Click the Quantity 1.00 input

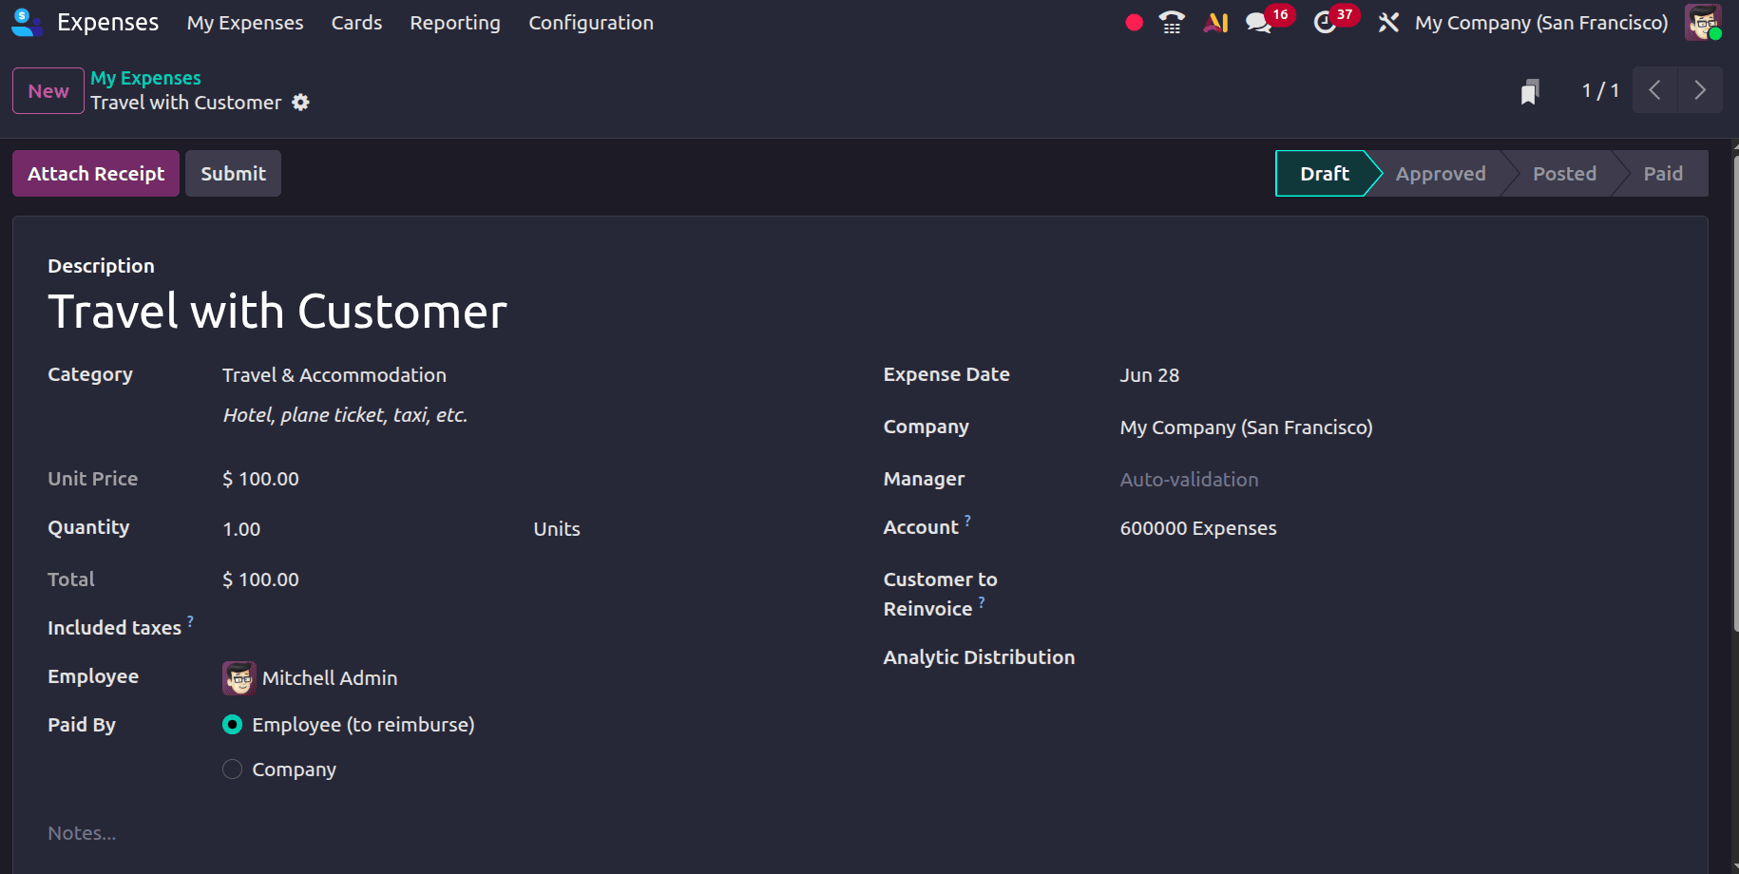[369, 529]
